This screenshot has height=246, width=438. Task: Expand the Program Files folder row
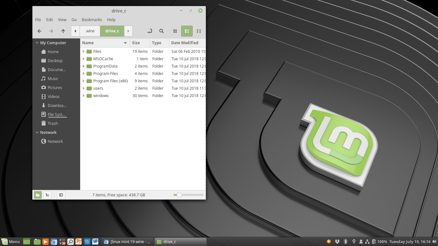pyautogui.click(x=84, y=73)
